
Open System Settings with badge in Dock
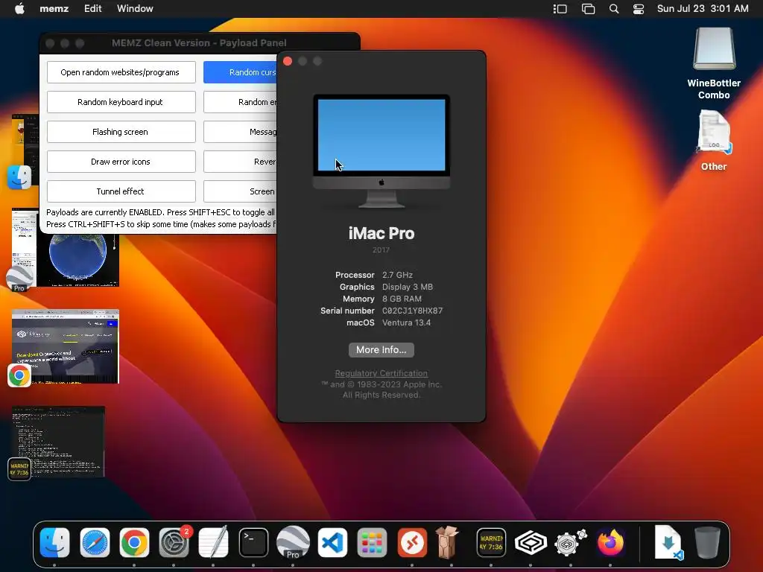tap(174, 542)
